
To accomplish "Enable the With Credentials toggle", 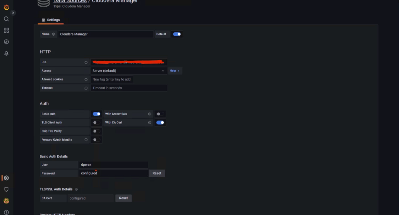I will [160, 114].
